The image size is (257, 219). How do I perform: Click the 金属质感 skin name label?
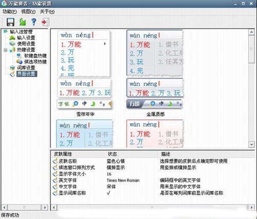pos(155,114)
